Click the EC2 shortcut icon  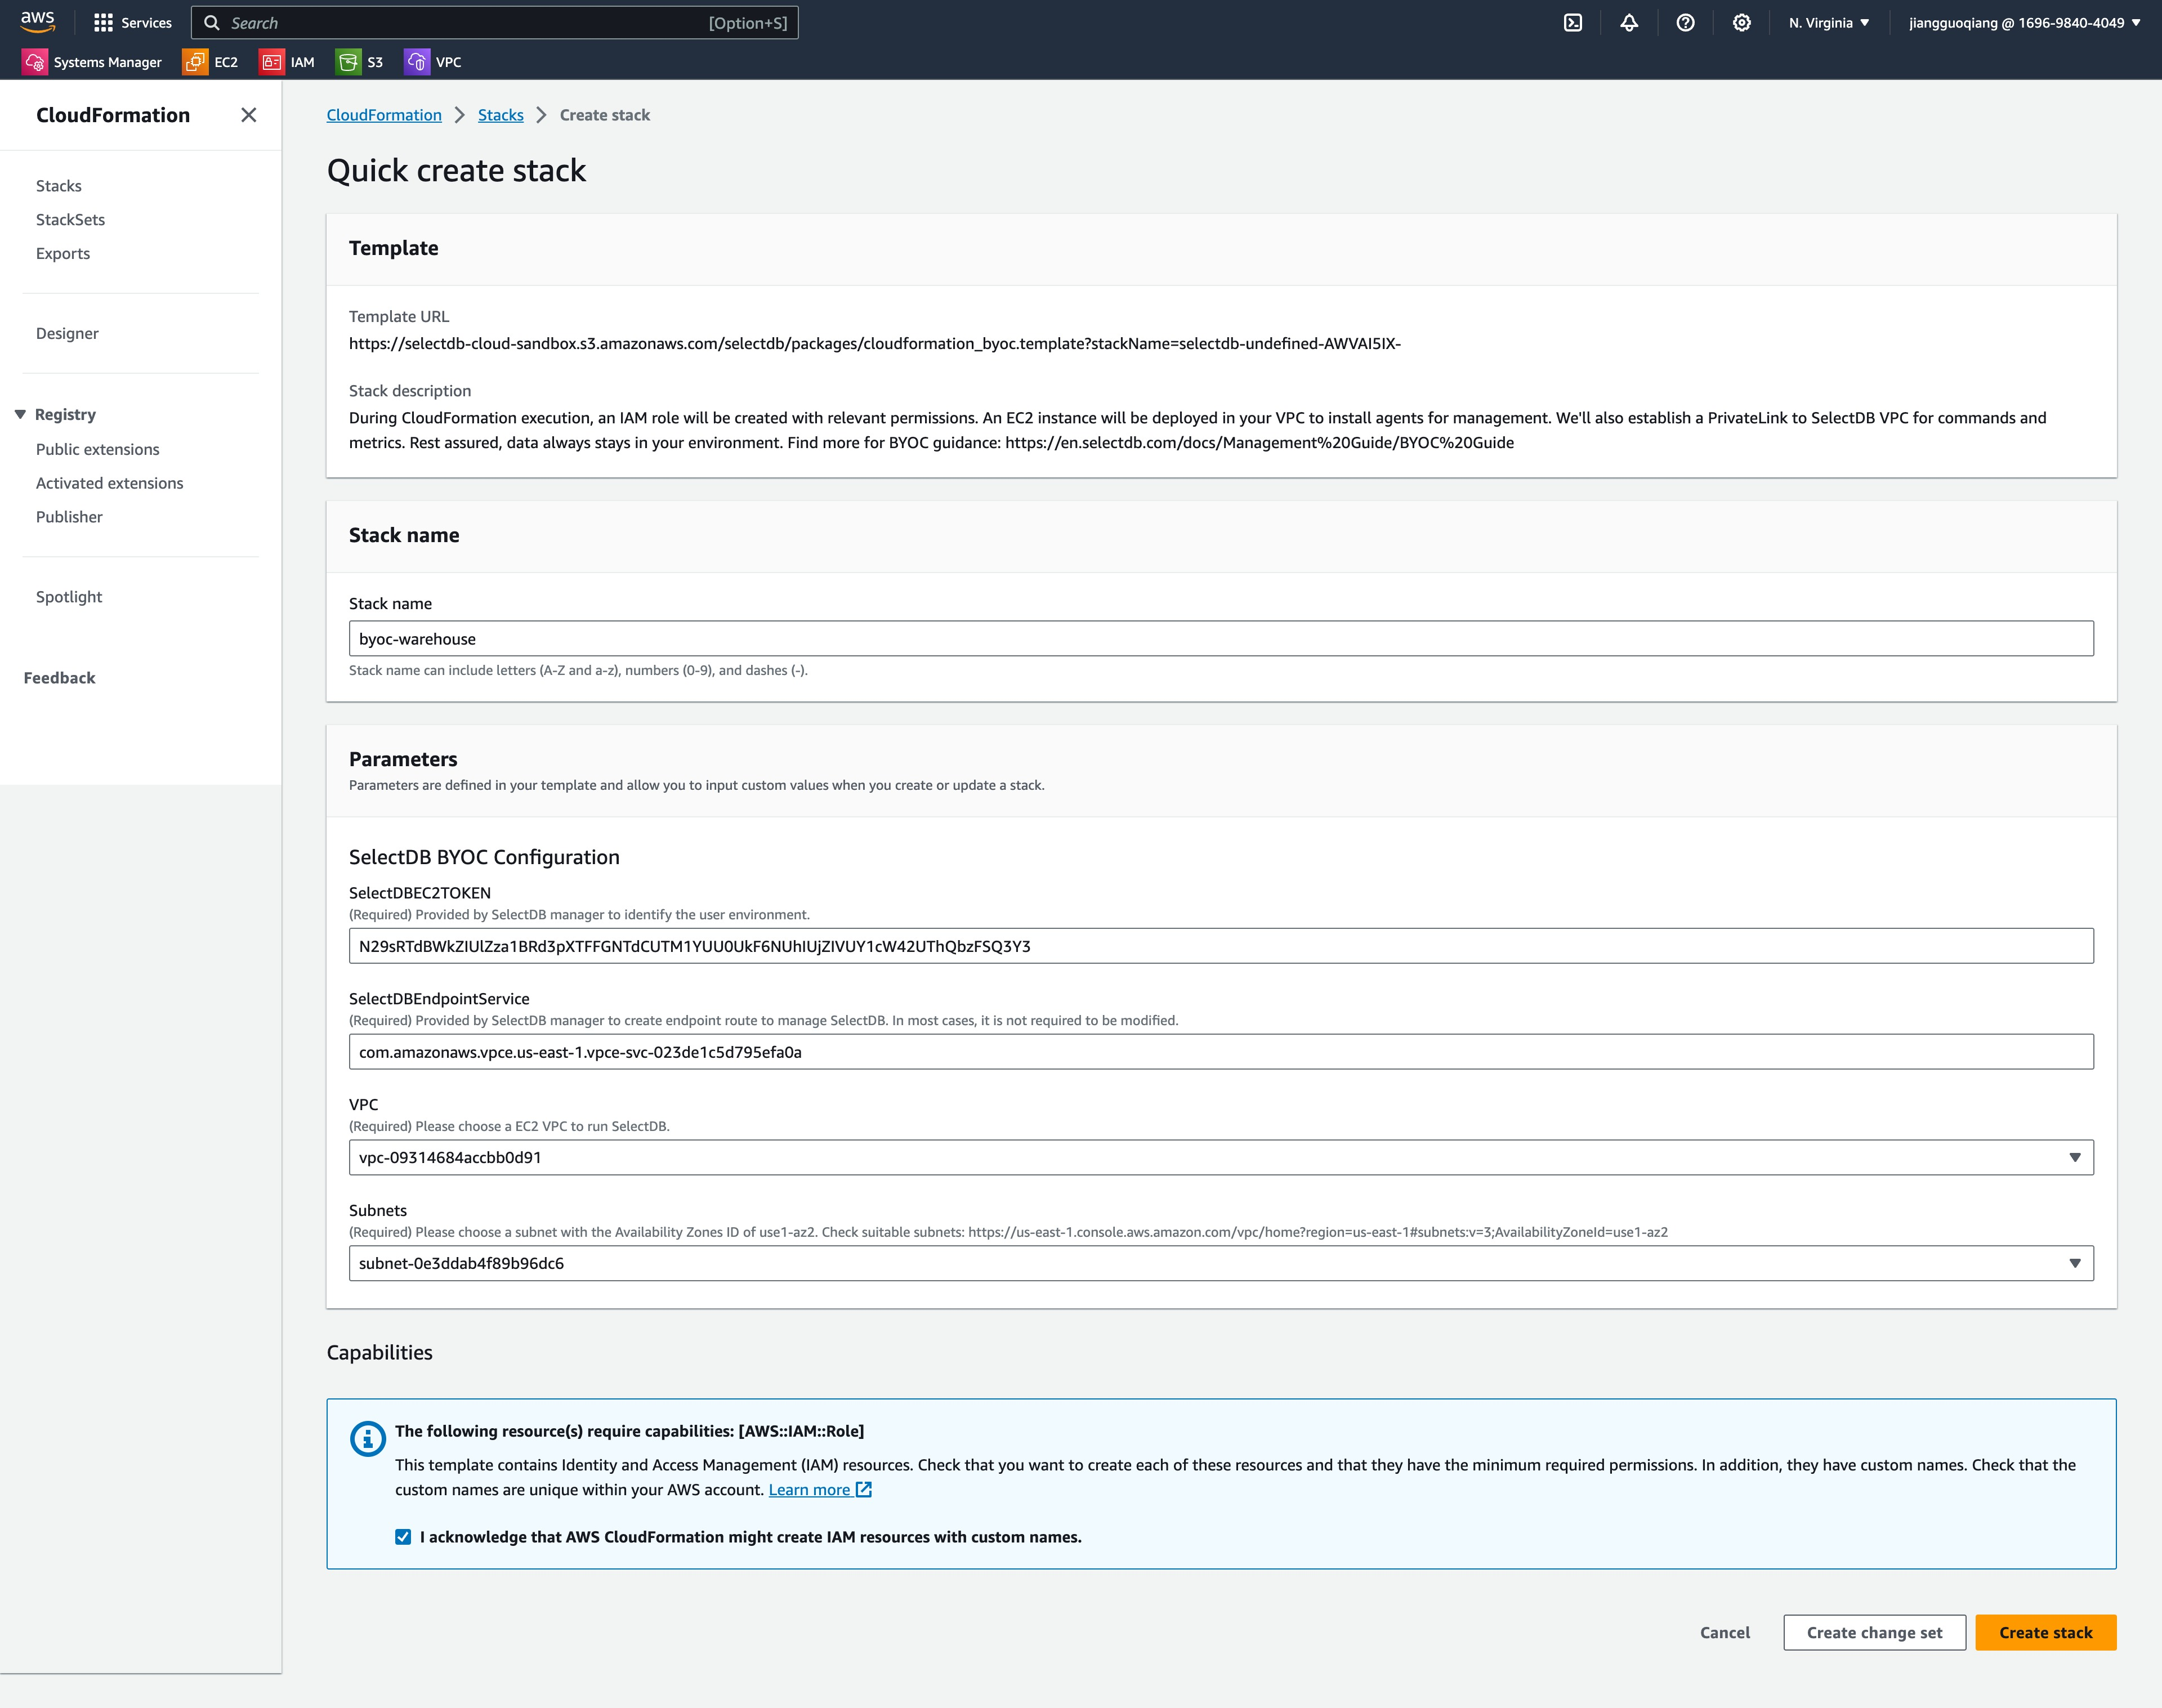coord(195,62)
